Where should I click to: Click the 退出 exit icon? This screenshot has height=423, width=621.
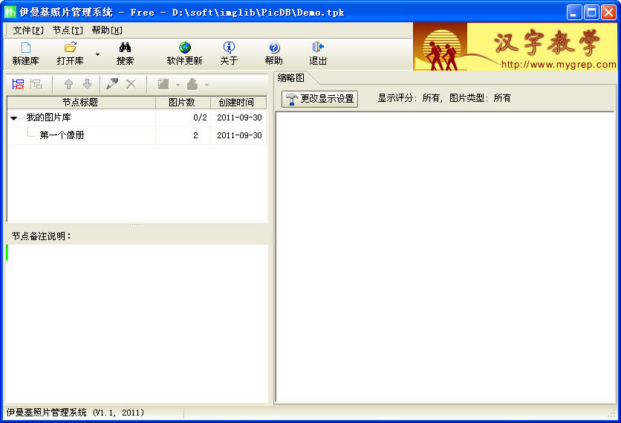[x=318, y=47]
